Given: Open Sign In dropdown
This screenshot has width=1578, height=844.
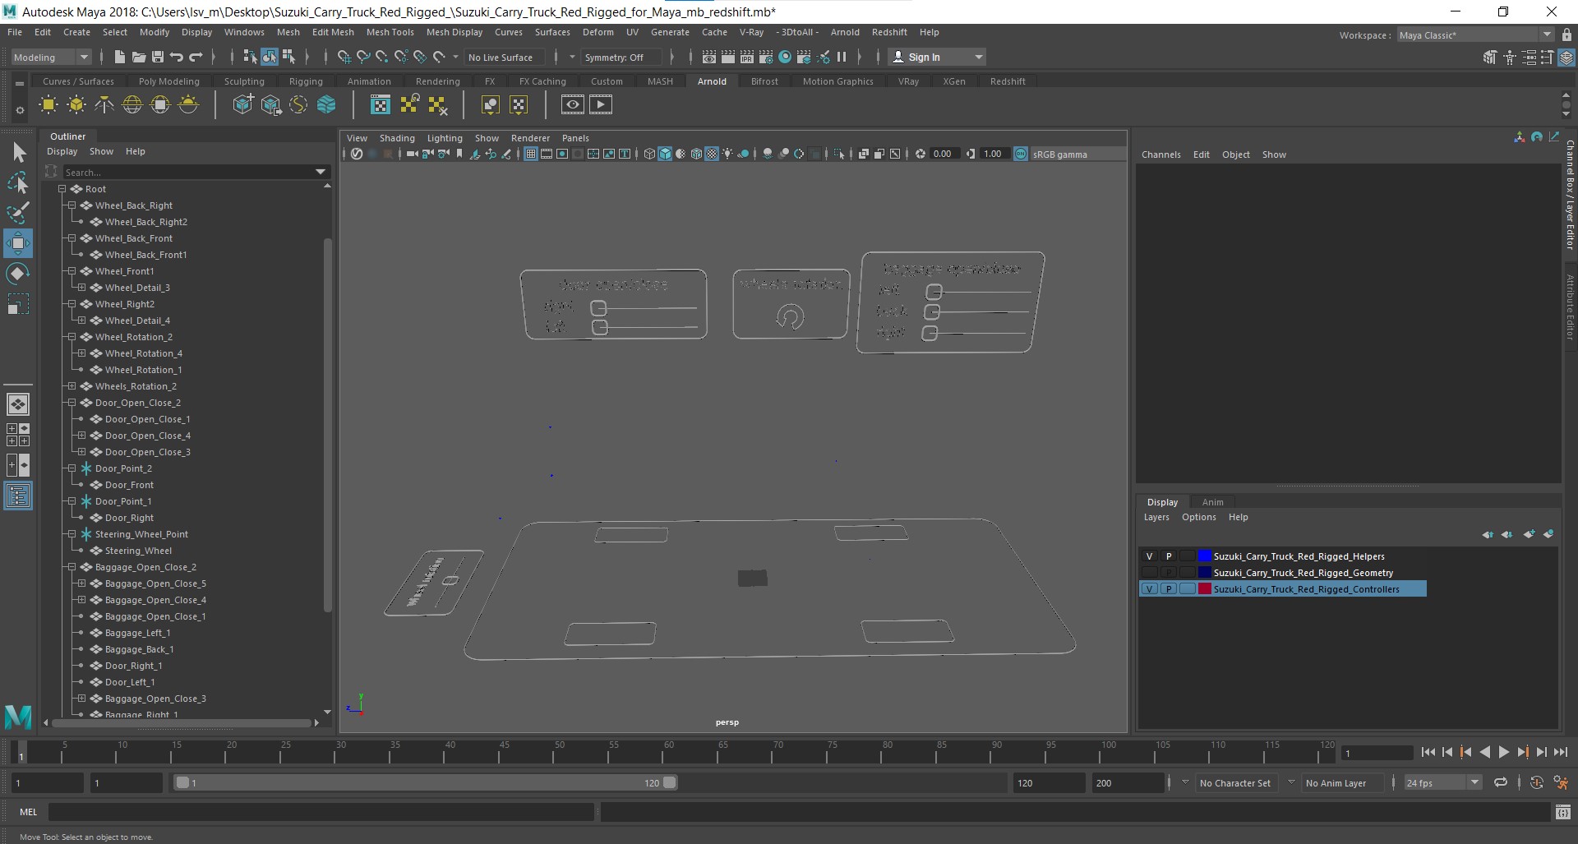Looking at the screenshot, I should 937,57.
